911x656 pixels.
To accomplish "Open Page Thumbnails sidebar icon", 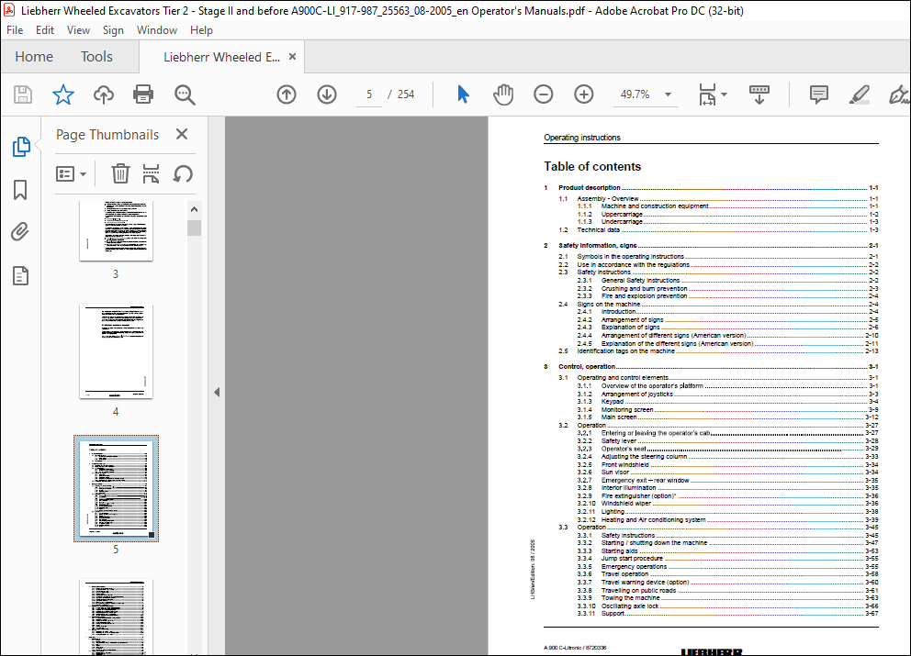I will [21, 146].
